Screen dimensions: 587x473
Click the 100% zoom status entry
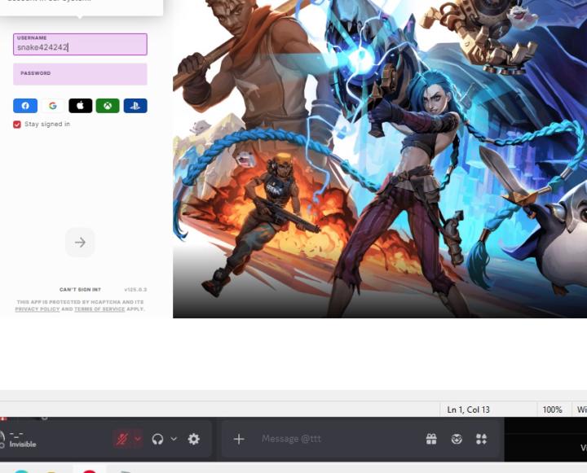pyautogui.click(x=553, y=409)
